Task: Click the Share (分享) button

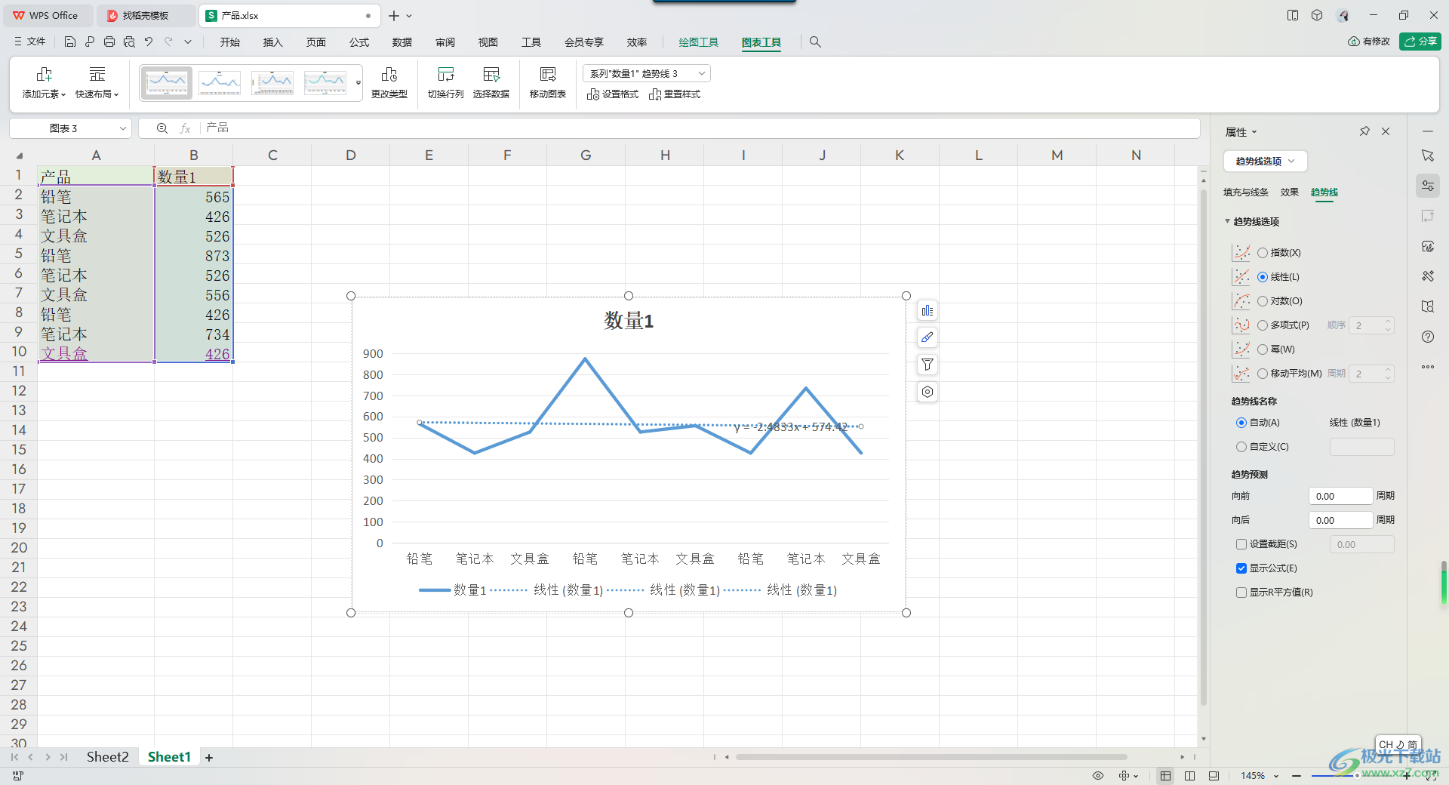Action: (1420, 42)
